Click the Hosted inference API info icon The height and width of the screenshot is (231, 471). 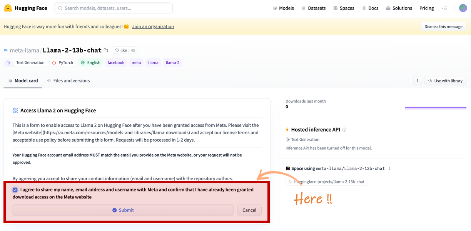click(x=344, y=130)
